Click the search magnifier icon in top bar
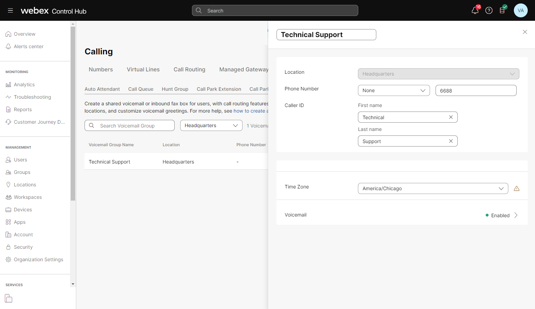The height and width of the screenshot is (309, 535). click(x=199, y=10)
